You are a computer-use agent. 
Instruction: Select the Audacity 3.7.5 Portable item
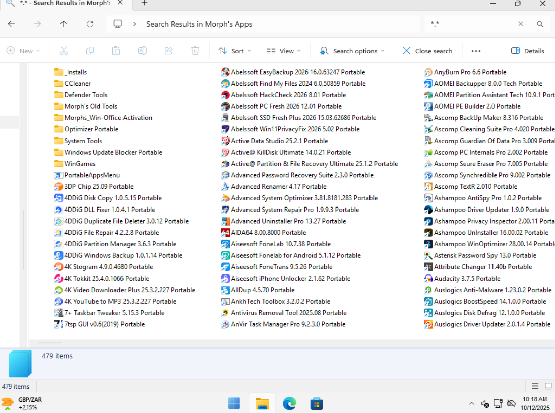click(x=467, y=279)
